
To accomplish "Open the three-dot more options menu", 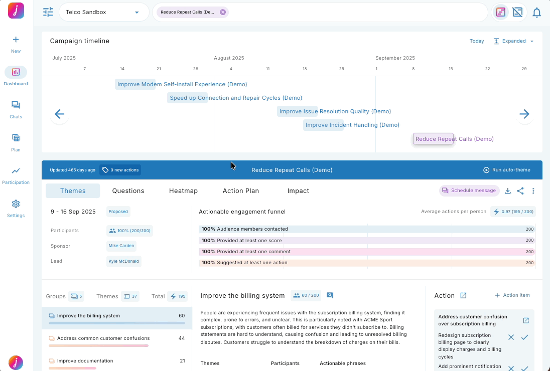I will point(533,191).
